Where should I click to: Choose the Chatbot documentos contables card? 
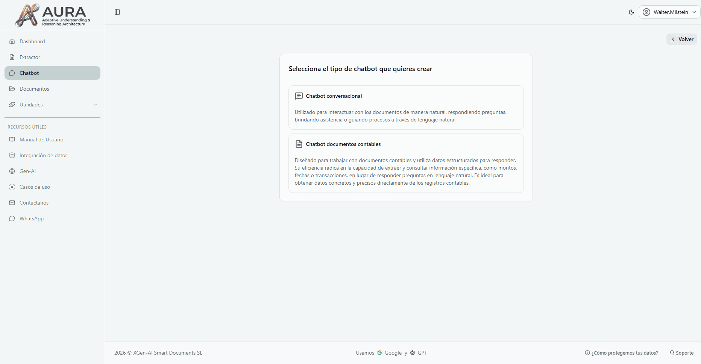click(406, 163)
